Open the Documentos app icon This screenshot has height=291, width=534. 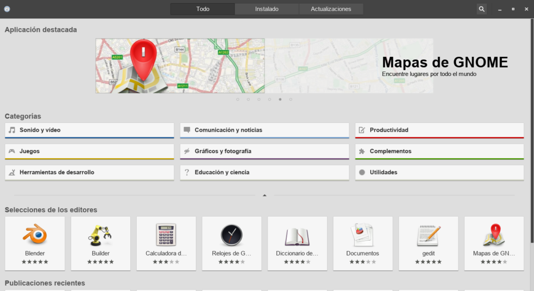pyautogui.click(x=363, y=235)
